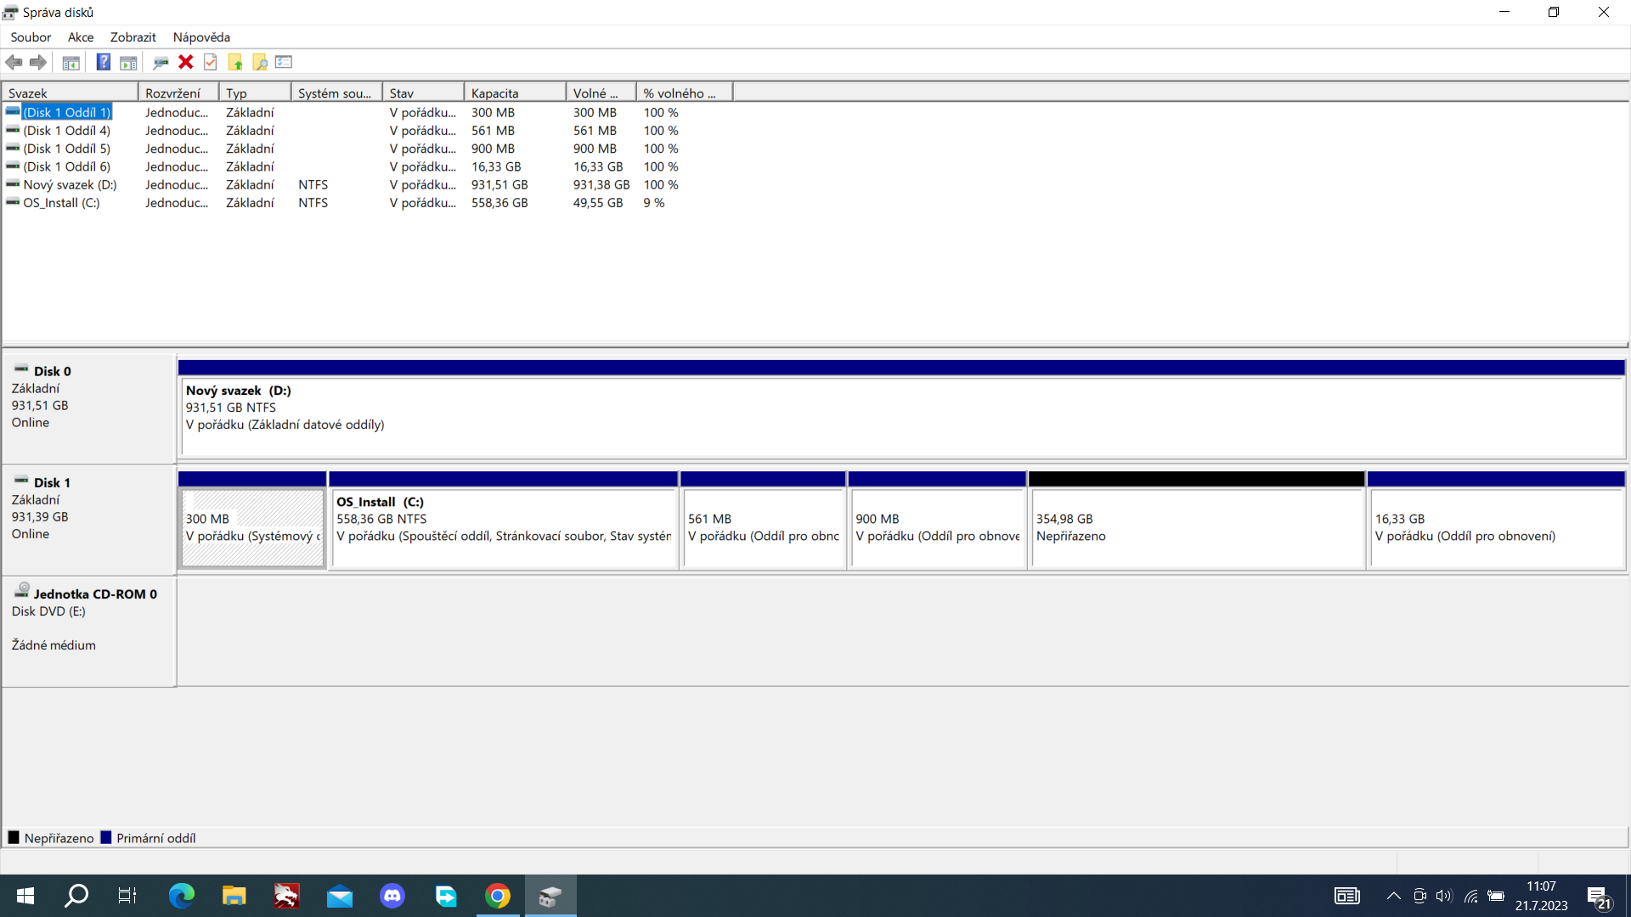Open the Zobrazit menu
The height and width of the screenshot is (917, 1631).
point(133,37)
